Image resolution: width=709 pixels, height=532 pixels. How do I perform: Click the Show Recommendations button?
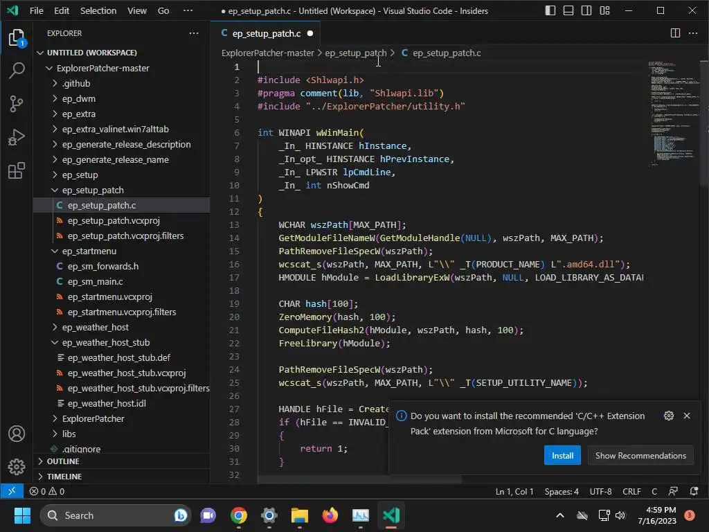click(640, 456)
